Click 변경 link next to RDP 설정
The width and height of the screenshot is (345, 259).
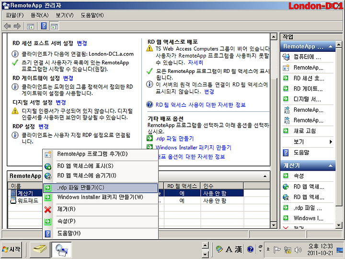coord(44,127)
